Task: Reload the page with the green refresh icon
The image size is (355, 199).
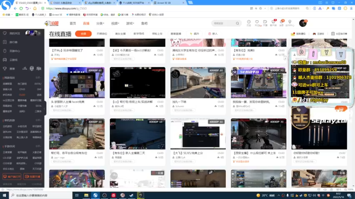Action: click(21, 8)
